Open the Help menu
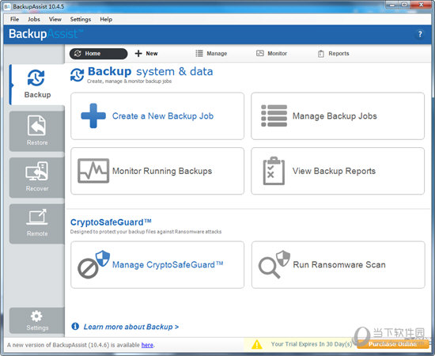 106,19
